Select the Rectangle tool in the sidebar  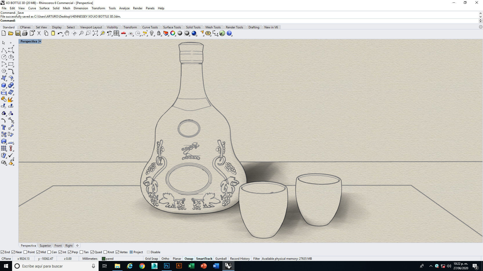click(x=11, y=64)
